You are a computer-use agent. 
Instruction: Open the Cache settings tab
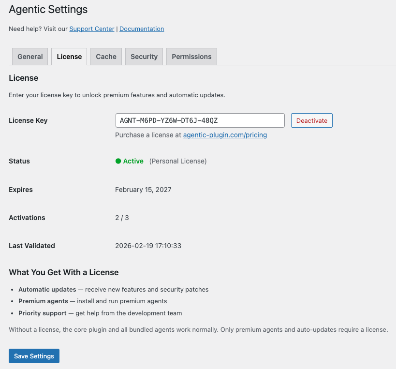pyautogui.click(x=105, y=56)
